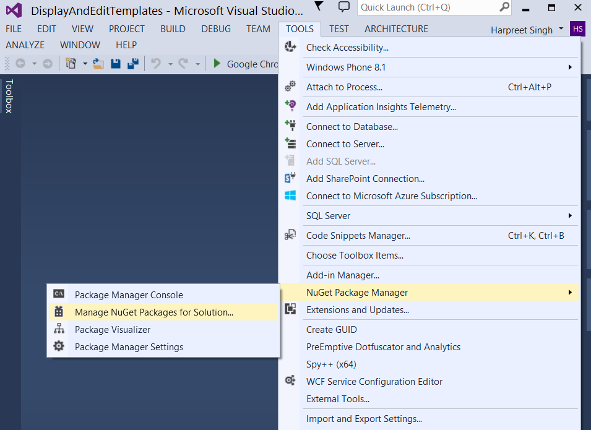Click the Extensions and Updates icon
Screen dimensions: 591x430
tap(290, 309)
